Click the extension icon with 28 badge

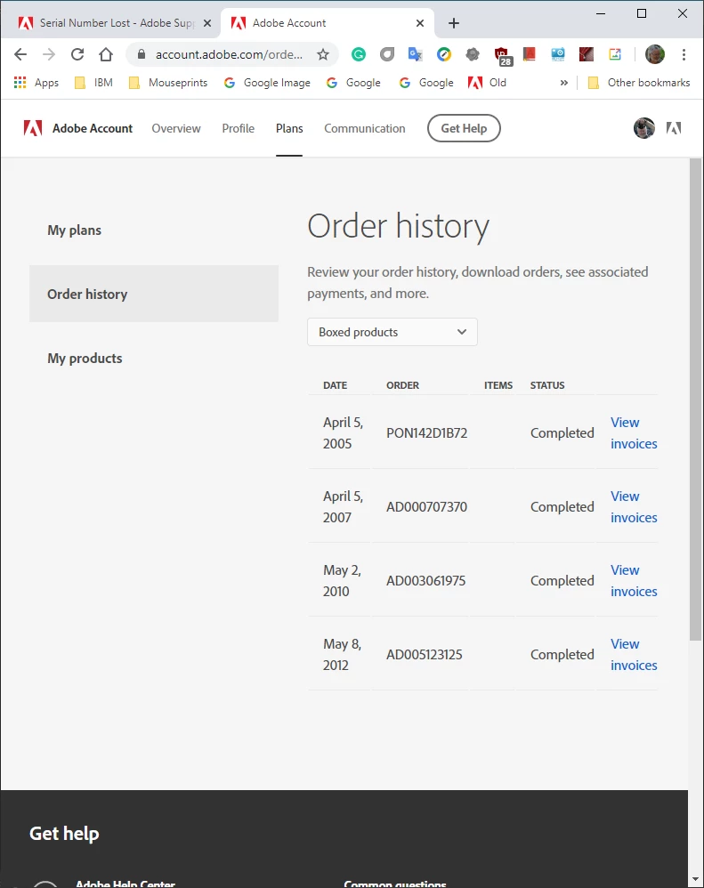pyautogui.click(x=502, y=55)
